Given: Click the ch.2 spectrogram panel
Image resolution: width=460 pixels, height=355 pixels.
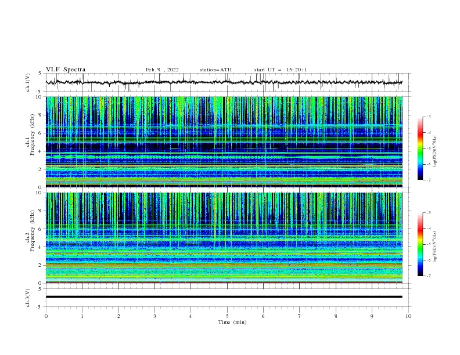Looking at the screenshot, I should point(224,238).
